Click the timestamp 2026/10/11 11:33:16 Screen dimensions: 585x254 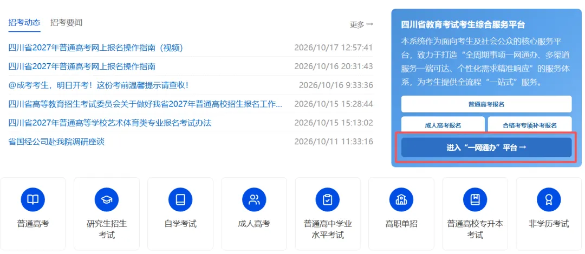pyautogui.click(x=334, y=142)
